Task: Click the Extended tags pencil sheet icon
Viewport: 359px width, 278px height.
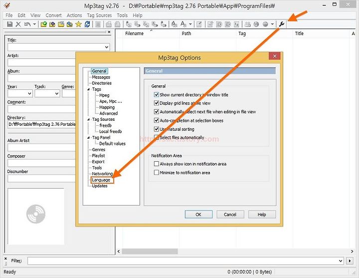Action: pyautogui.click(x=199, y=24)
